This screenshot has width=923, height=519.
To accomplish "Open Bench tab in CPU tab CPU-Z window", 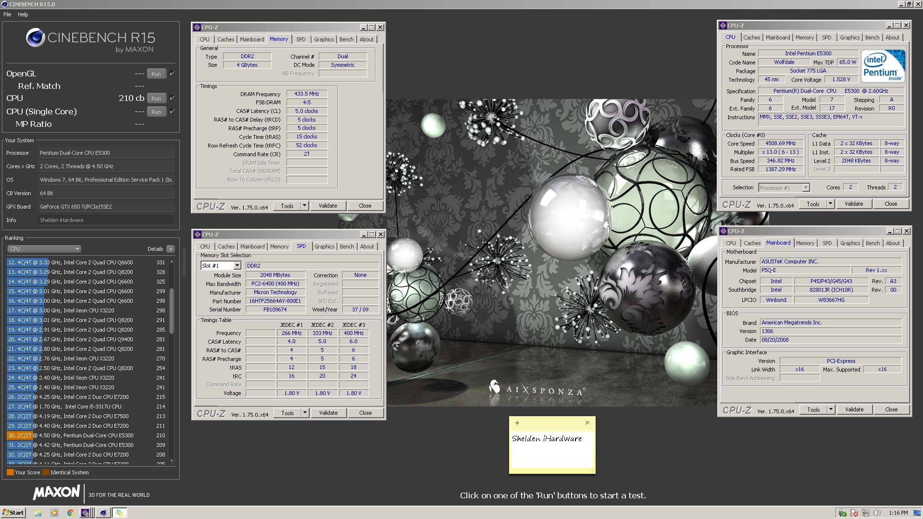I will pyautogui.click(x=872, y=37).
